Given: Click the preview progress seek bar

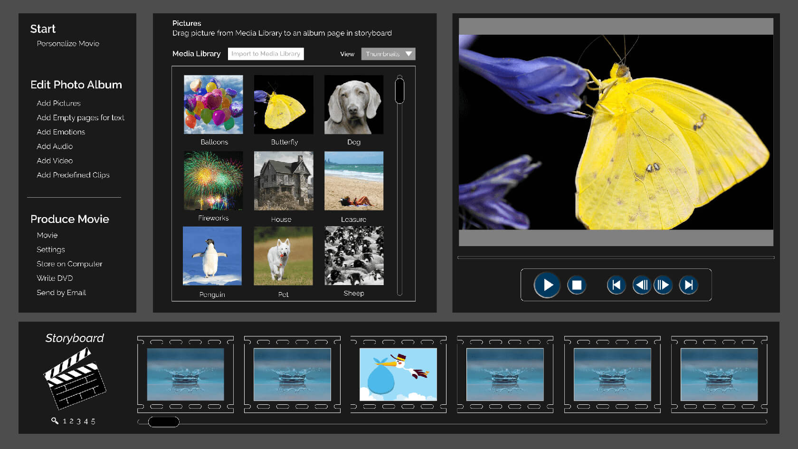Looking at the screenshot, I should [x=616, y=258].
